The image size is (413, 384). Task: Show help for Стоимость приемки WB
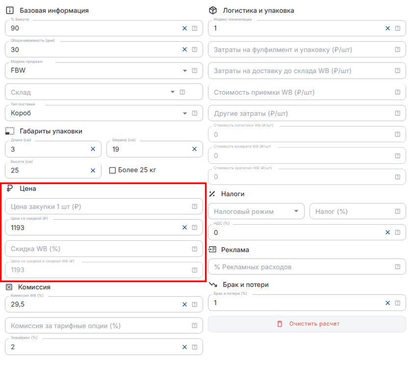(397, 92)
